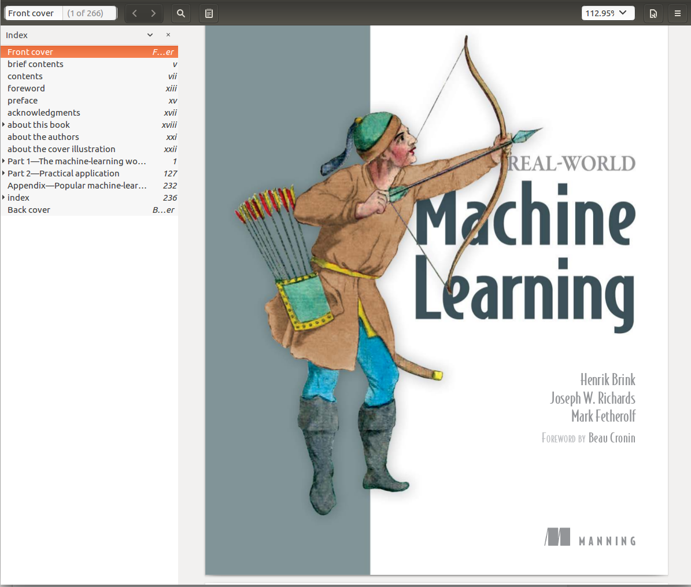Close the Index sidebar panel
This screenshot has width=691, height=587.
168,35
